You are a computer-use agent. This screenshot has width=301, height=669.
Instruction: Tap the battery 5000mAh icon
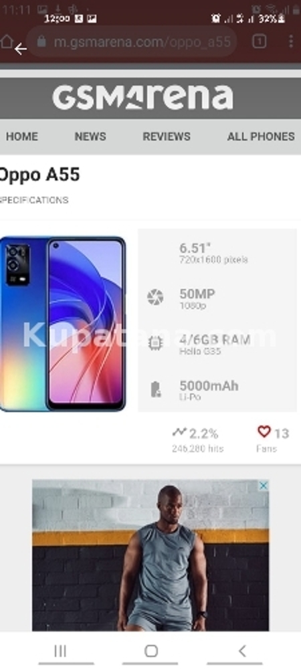coord(156,389)
